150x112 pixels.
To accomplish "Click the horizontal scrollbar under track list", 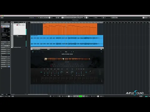I will pyautogui.click(x=38, y=94).
